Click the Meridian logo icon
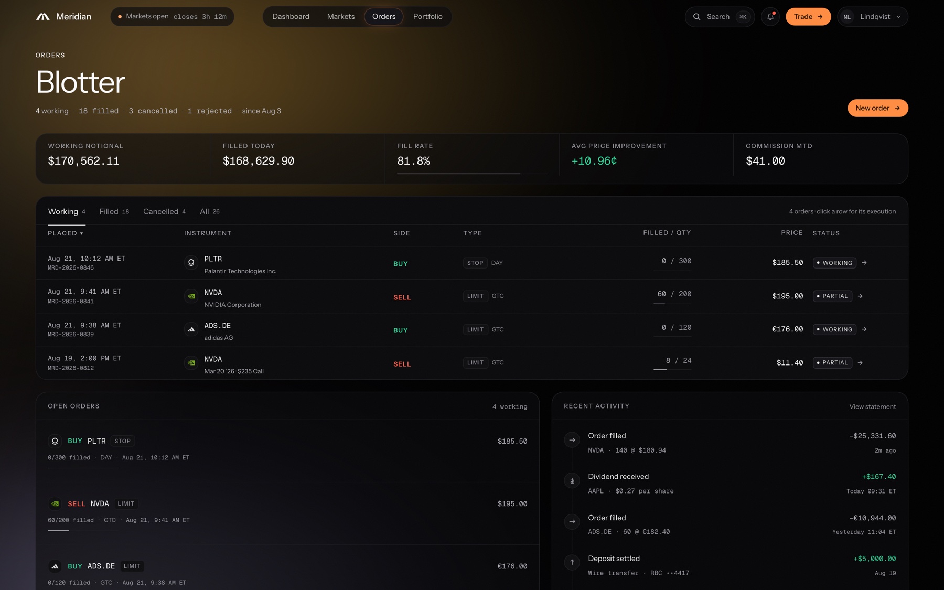The height and width of the screenshot is (590, 944). [43, 17]
